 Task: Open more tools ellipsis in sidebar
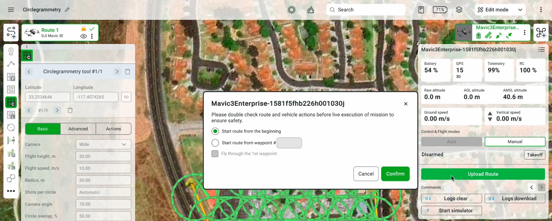click(11, 191)
